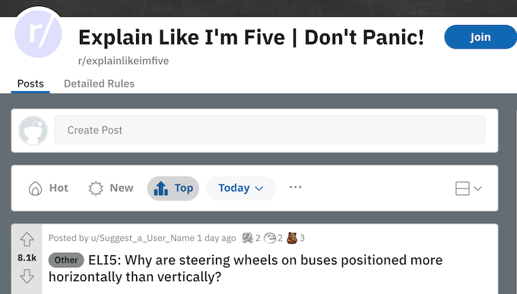This screenshot has width=517, height=294.
Task: Upvote the steering wheels post
Action: click(x=27, y=239)
